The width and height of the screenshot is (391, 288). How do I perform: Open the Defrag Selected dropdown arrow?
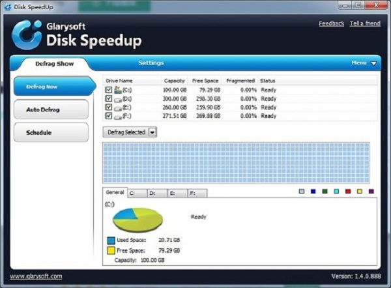[152, 132]
